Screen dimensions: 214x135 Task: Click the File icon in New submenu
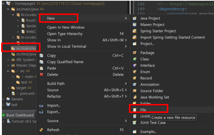point(135,110)
